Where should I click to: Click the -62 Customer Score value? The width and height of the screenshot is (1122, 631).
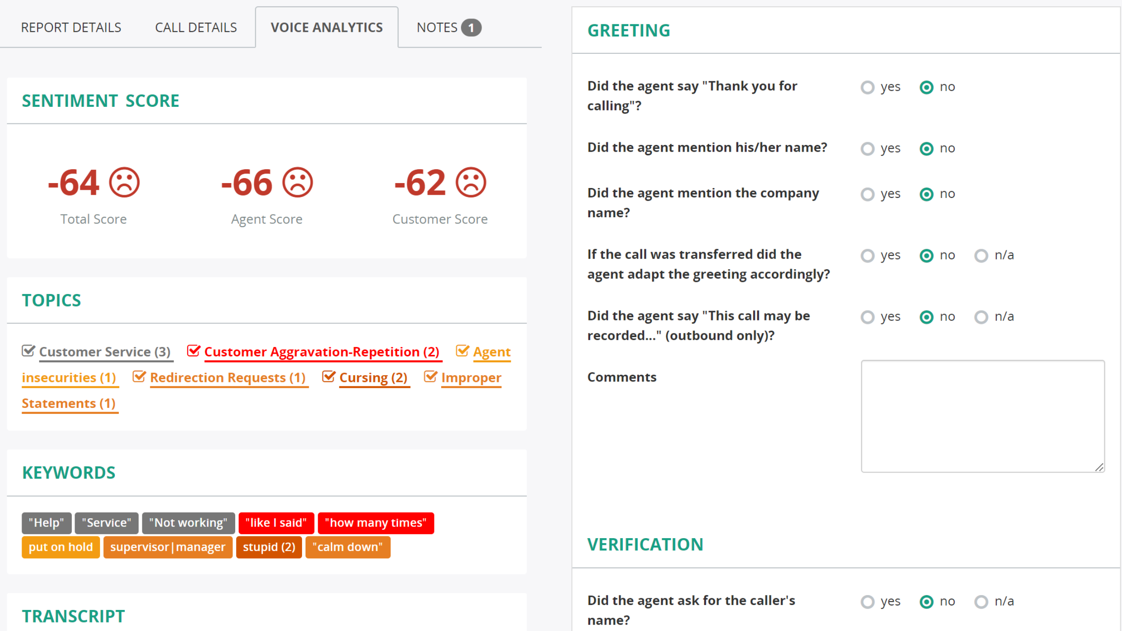[x=420, y=183]
